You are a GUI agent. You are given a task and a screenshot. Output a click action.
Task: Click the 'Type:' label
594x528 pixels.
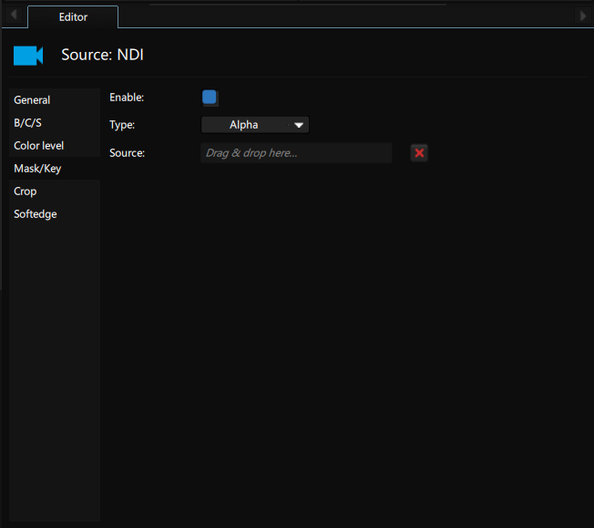click(x=122, y=125)
